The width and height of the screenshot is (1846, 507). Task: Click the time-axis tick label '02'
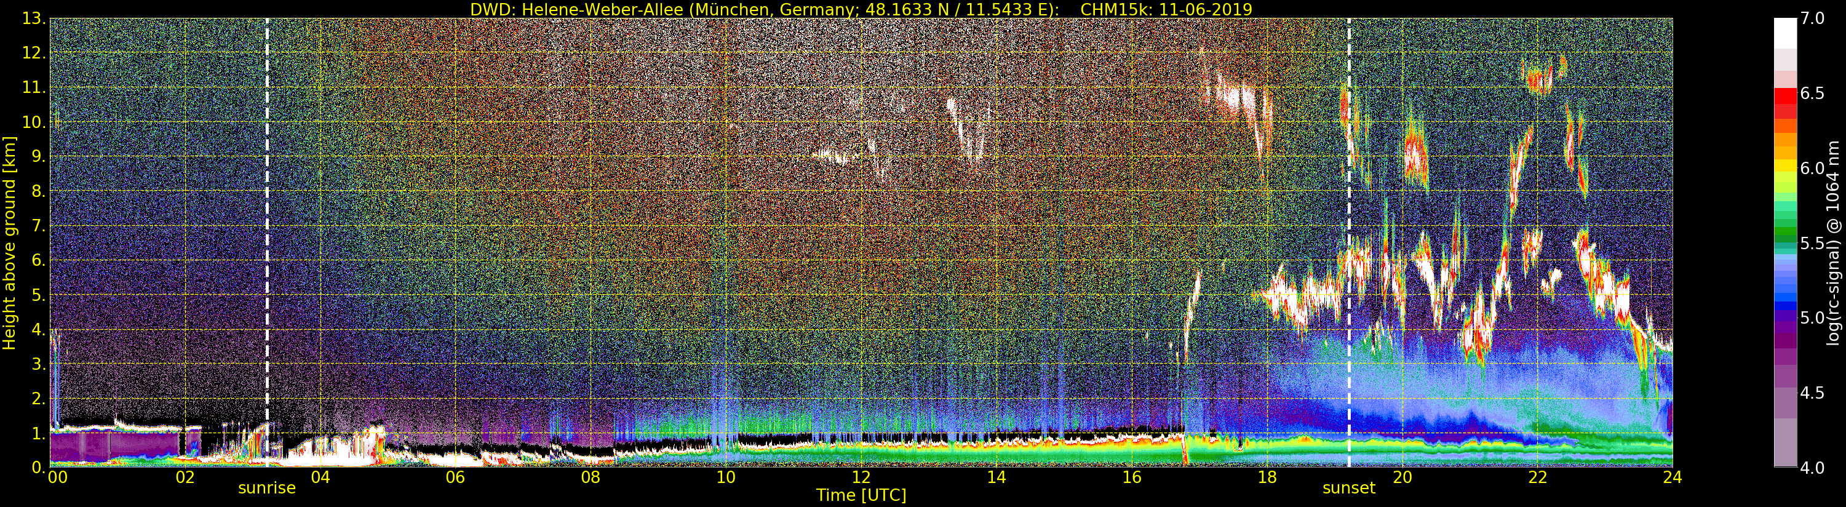[185, 477]
